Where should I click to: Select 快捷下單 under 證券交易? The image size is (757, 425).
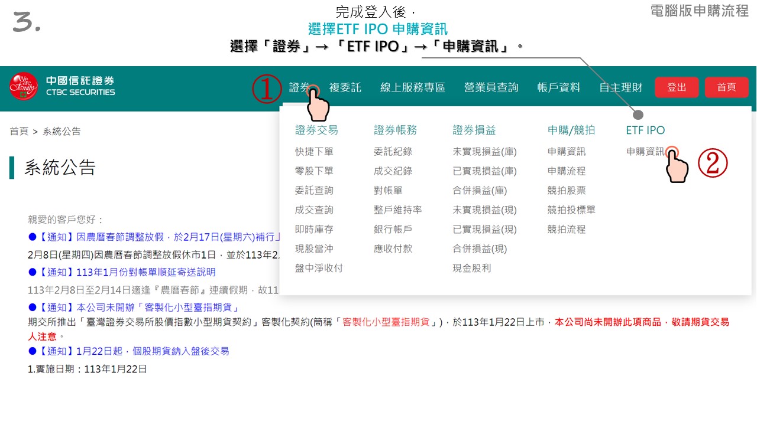click(x=314, y=152)
